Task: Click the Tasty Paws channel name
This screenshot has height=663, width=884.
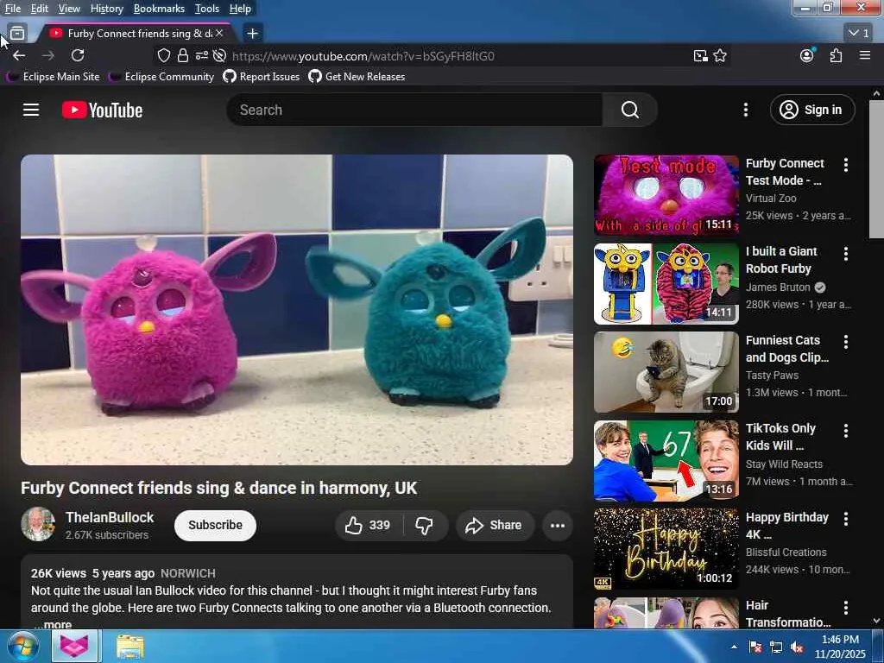Action: pos(772,375)
